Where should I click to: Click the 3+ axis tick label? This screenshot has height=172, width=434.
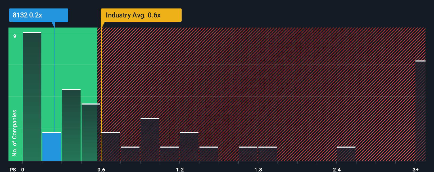(x=415, y=169)
